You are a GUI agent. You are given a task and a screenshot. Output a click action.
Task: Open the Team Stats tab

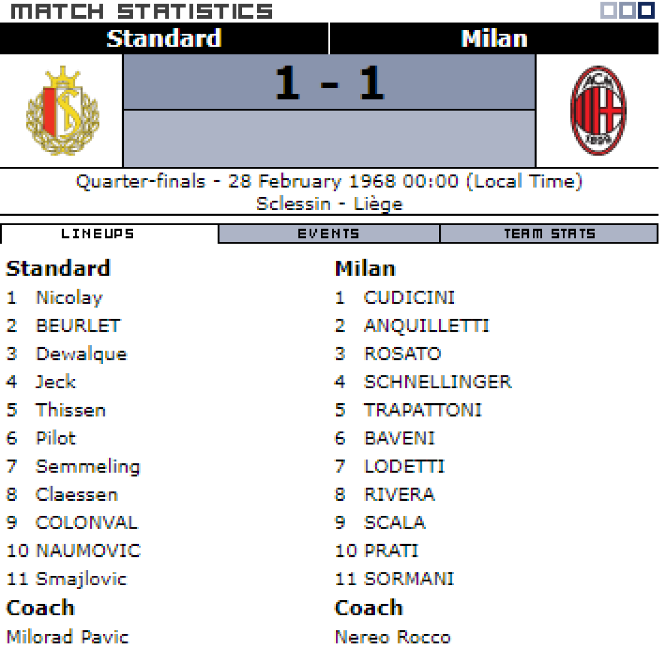tap(549, 234)
